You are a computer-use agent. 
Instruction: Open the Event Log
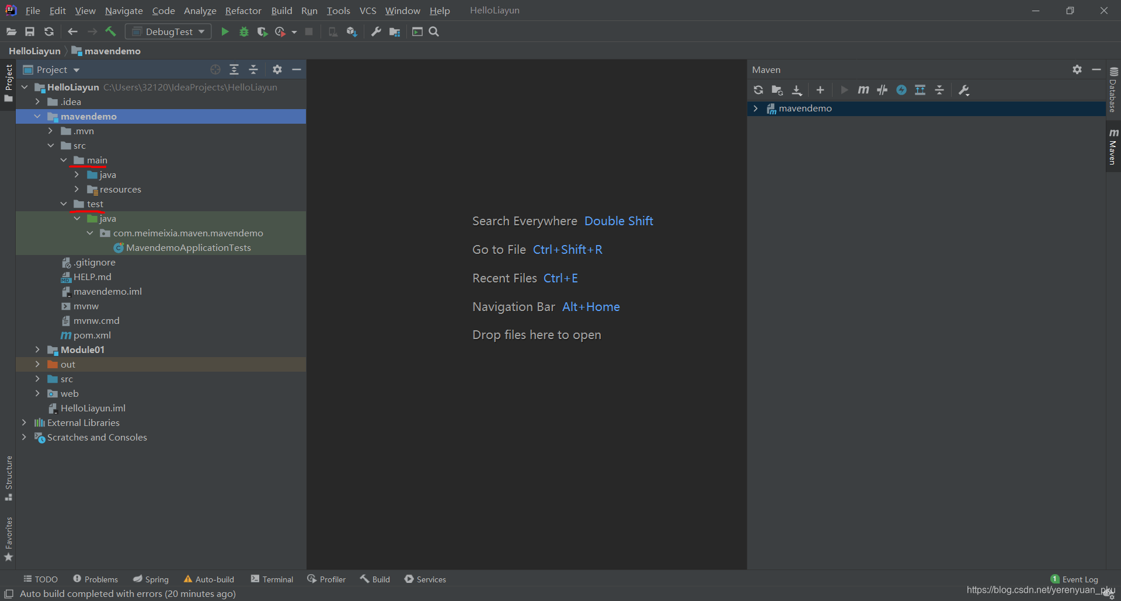(1074, 579)
